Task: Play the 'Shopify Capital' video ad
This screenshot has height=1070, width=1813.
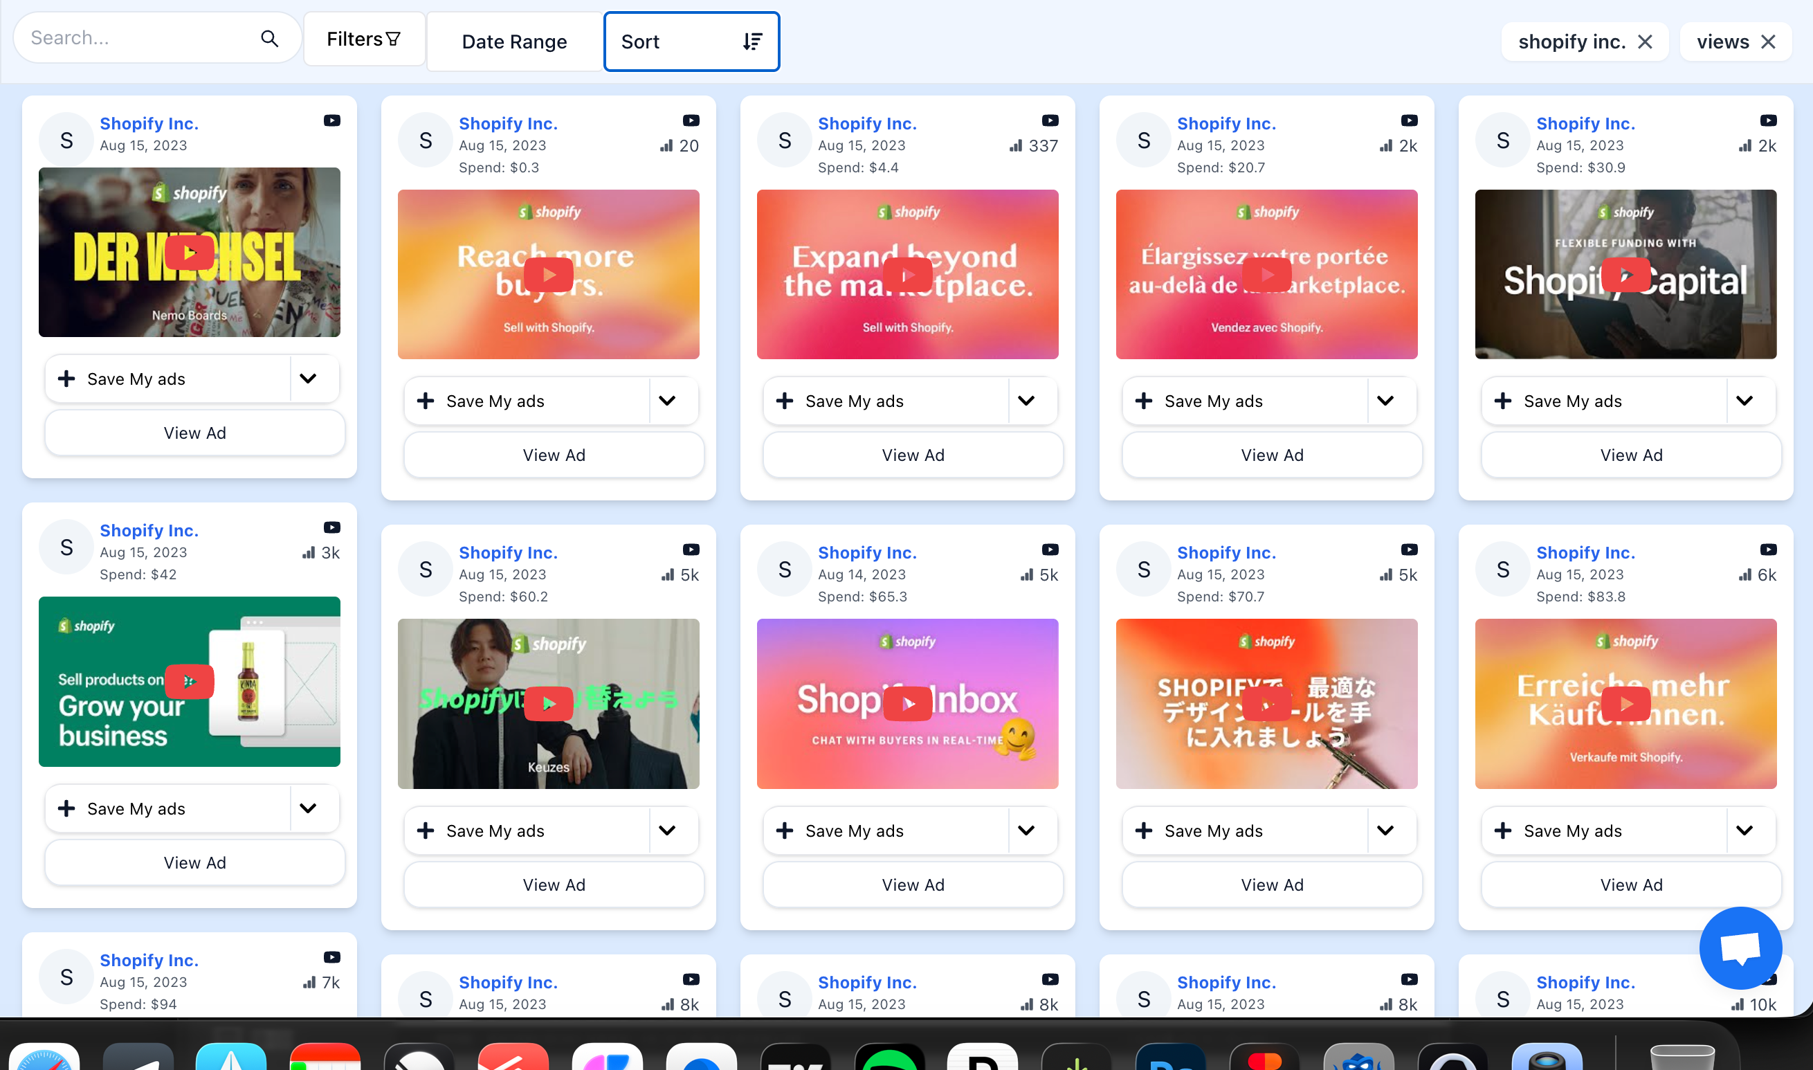Action: click(1625, 275)
